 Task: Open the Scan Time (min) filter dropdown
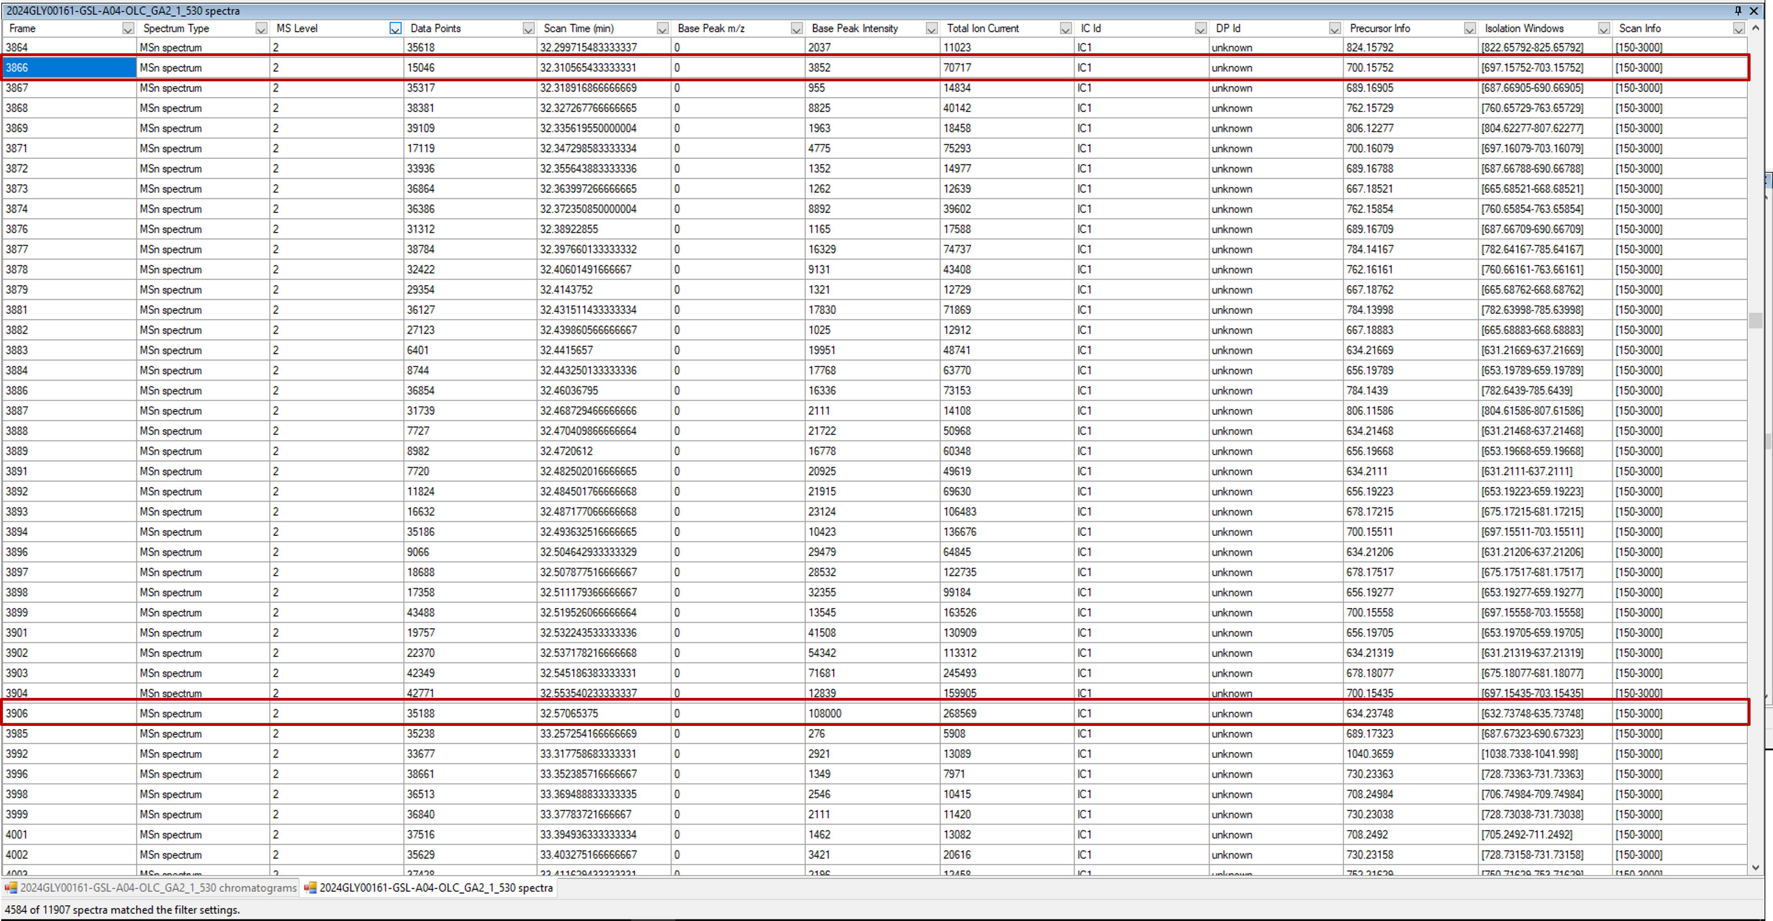(x=662, y=28)
